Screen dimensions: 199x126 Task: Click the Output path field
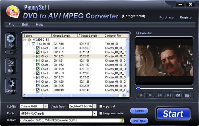click(70, 120)
